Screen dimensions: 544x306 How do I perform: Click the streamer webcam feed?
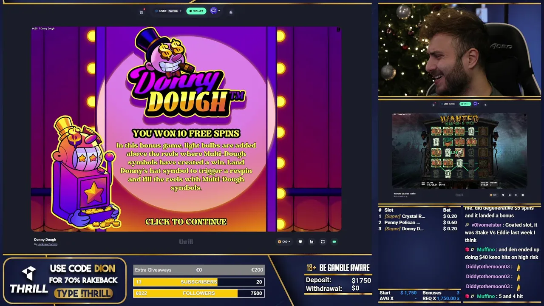[459, 51]
